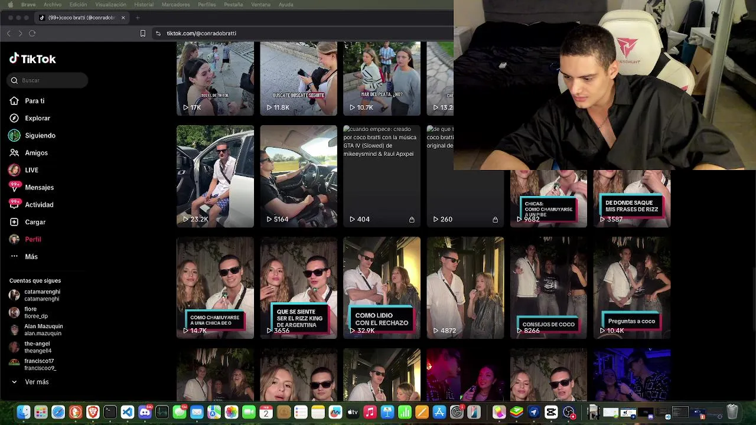Open the Ventana menu
The height and width of the screenshot is (425, 756).
260,4
